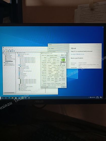The image size is (106, 141).
Task: Click Sound, video and game controllers icon
Action: click(x=19, y=87)
